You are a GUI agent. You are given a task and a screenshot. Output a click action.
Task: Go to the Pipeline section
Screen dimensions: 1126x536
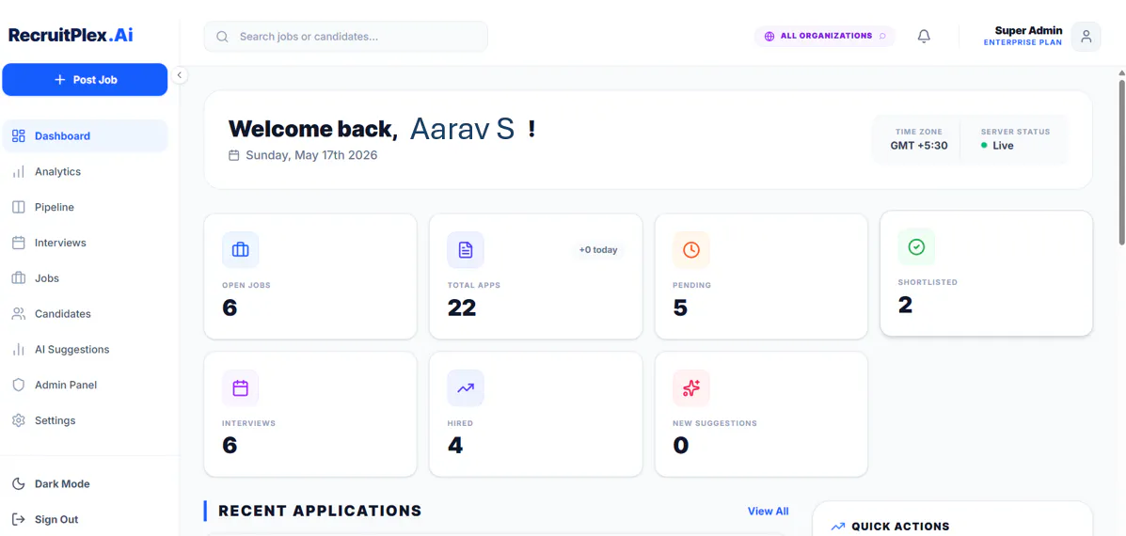tap(85, 208)
